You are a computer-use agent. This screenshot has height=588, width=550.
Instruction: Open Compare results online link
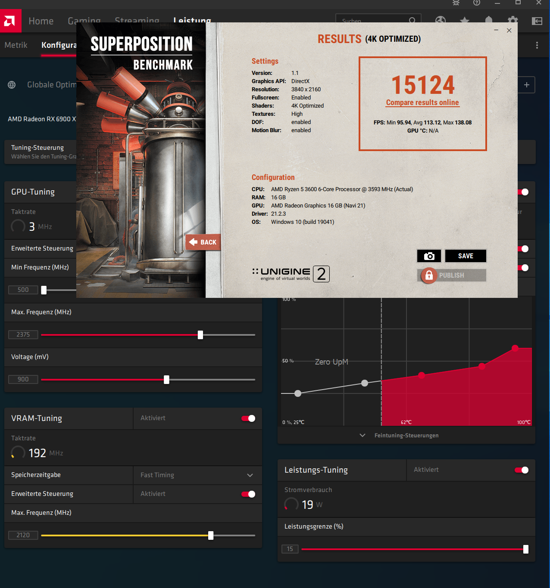[422, 102]
